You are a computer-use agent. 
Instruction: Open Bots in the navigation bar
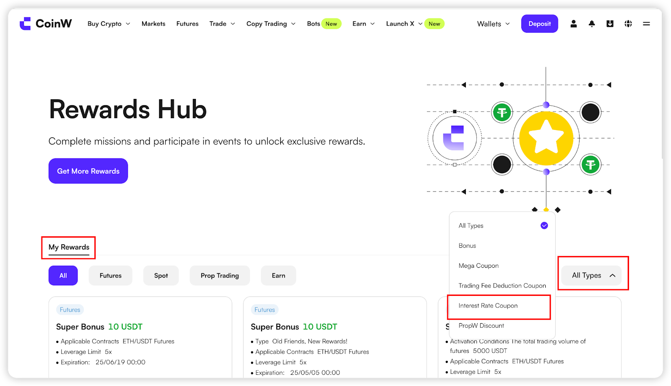pos(313,24)
